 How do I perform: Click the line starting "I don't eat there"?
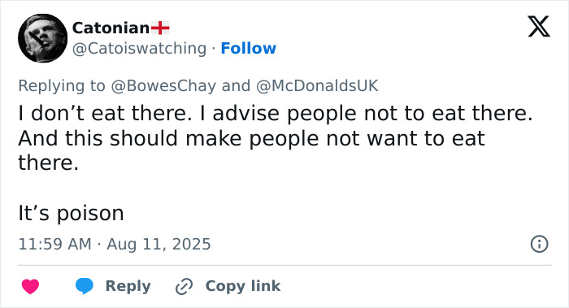click(x=276, y=113)
